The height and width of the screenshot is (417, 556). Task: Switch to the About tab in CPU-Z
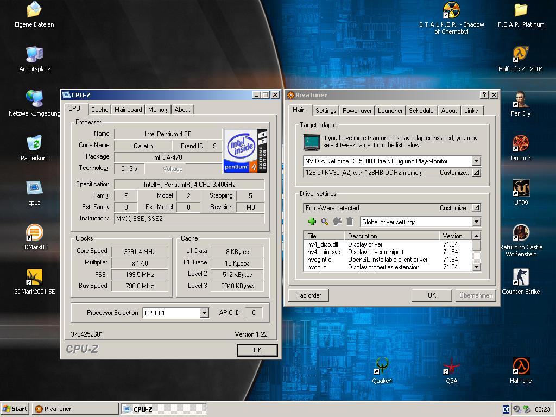(x=182, y=110)
